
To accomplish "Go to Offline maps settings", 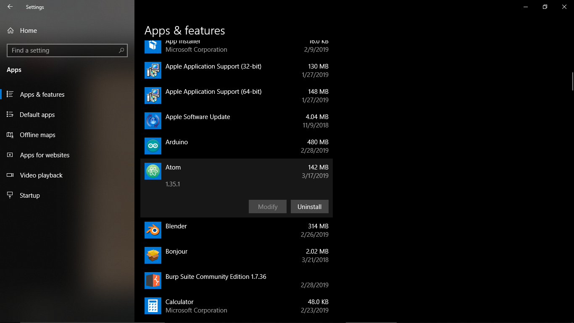I will 67,135.
